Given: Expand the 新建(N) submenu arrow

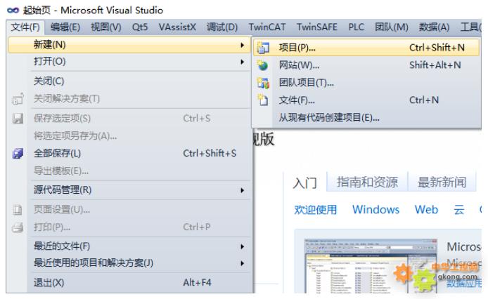Looking at the screenshot, I should (x=242, y=45).
